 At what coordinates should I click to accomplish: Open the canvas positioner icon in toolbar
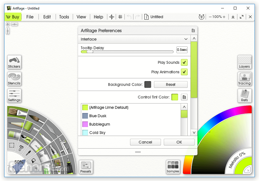coord(112,17)
